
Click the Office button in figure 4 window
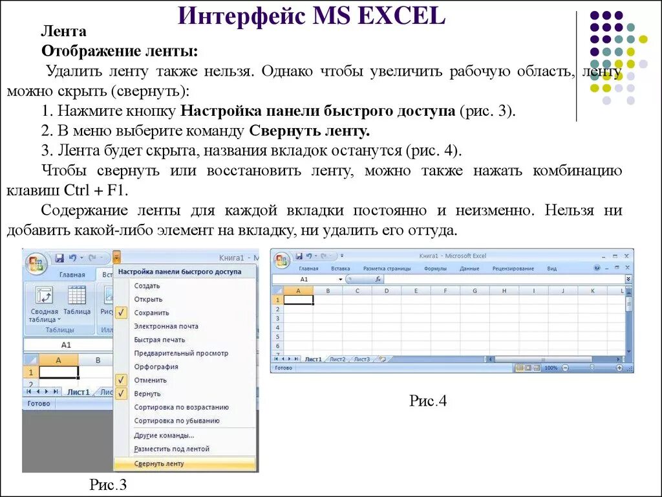[x=282, y=260]
